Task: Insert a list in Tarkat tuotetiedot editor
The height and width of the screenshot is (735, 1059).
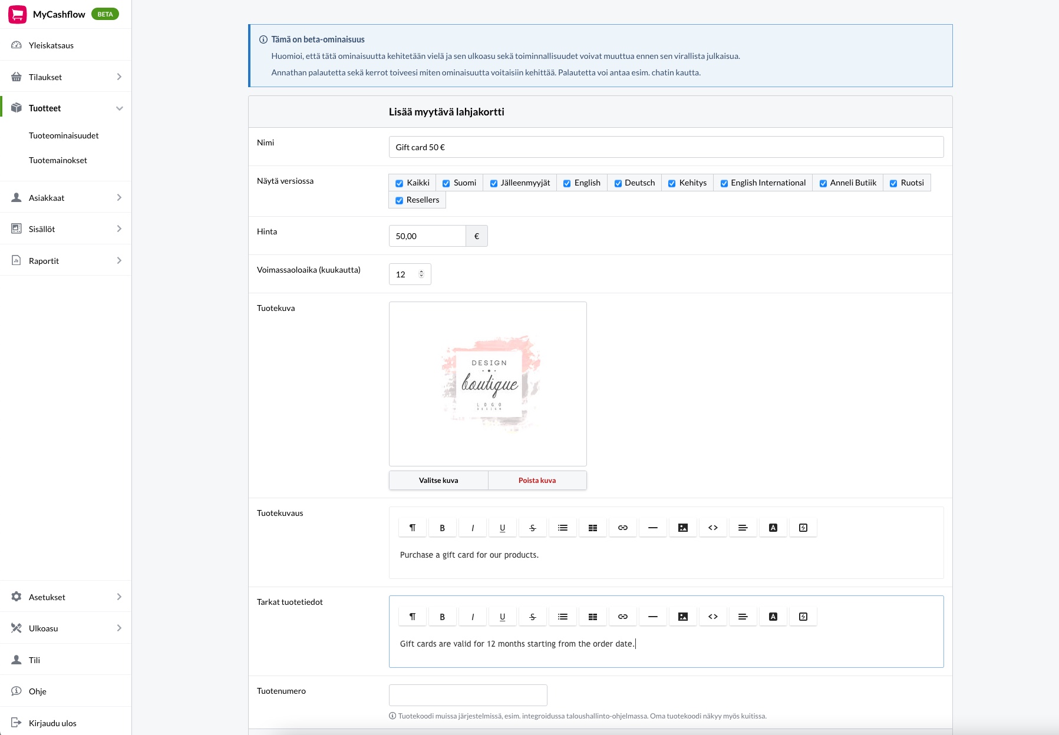Action: [x=563, y=617]
